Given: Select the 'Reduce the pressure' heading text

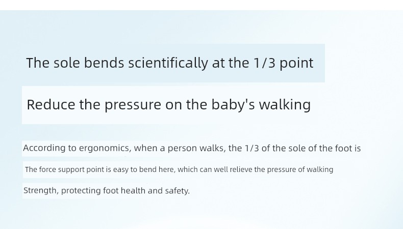Looking at the screenshot, I should point(169,105).
